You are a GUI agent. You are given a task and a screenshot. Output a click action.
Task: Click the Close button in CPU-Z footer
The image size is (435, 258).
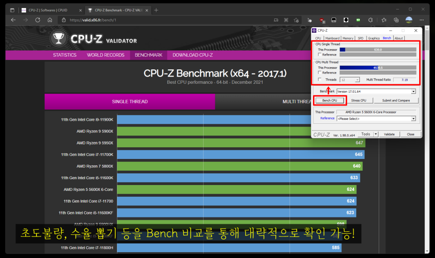(411, 134)
